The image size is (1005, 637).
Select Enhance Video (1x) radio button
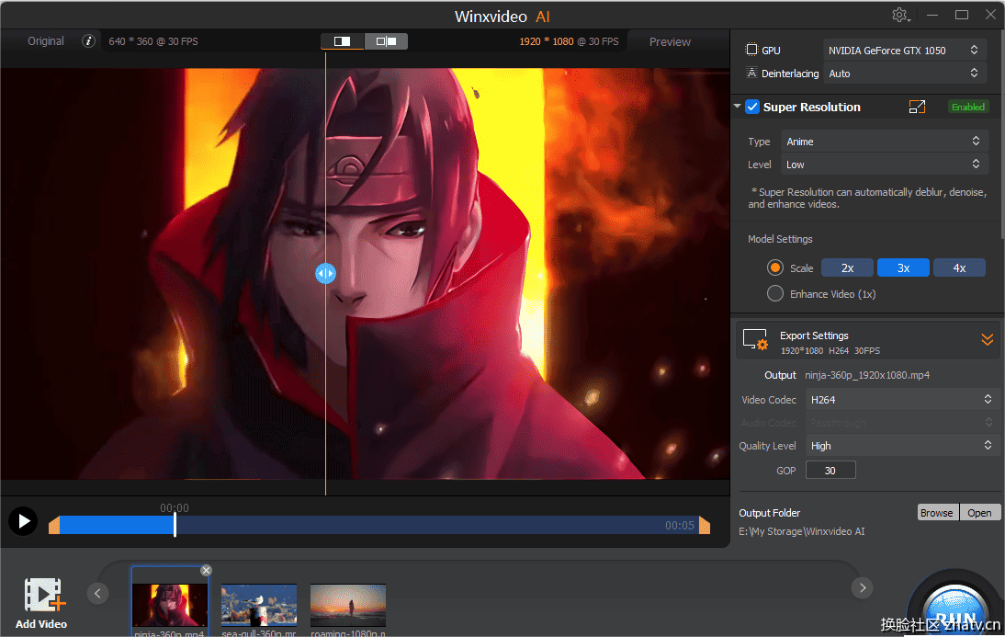tap(775, 293)
